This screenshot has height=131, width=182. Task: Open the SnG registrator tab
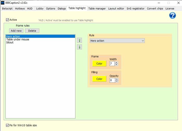click(135, 9)
